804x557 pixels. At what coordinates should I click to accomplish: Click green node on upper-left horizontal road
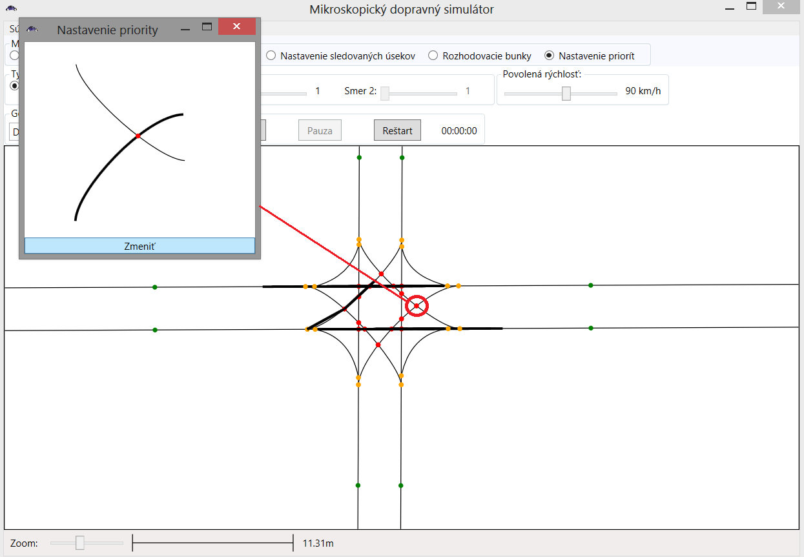[x=154, y=287]
